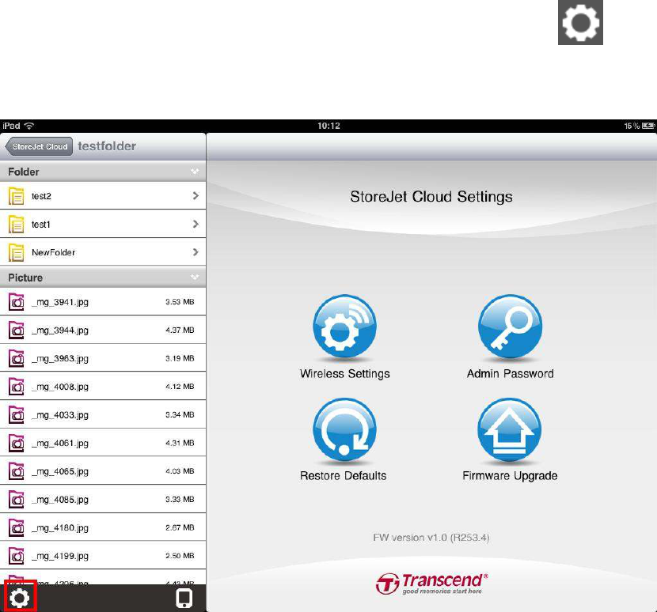Viewport: 657px width, 612px height.
Task: Click picture icon for _mg_4180.jpg
Action: pyautogui.click(x=17, y=528)
